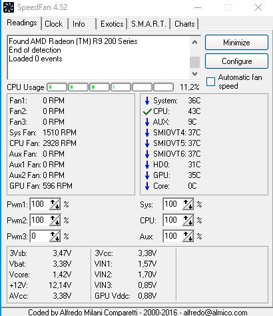Screen dimensions: 273x316
Task: Click the blue arrow icon beside SMIOVT6
Action: tap(147, 154)
